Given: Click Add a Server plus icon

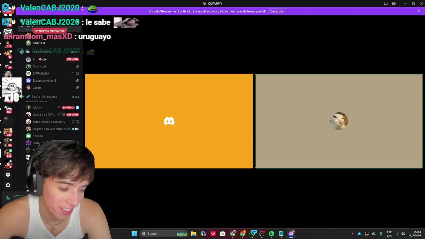Looking at the screenshot, I should pos(8,175).
